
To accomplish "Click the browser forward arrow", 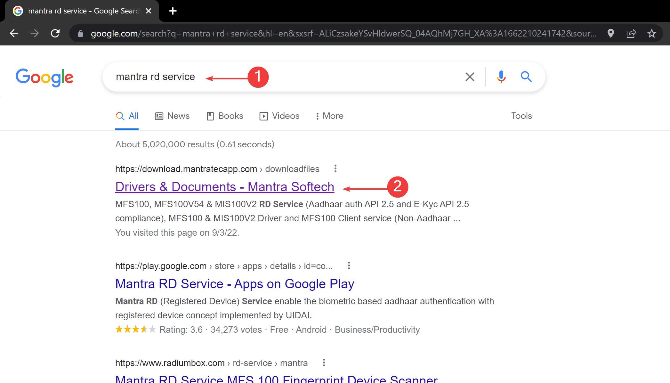I will tap(35, 33).
